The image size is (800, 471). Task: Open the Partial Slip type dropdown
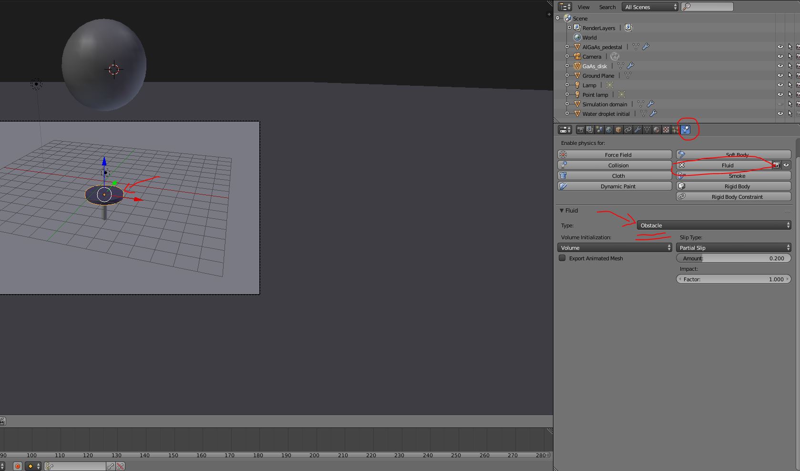733,247
